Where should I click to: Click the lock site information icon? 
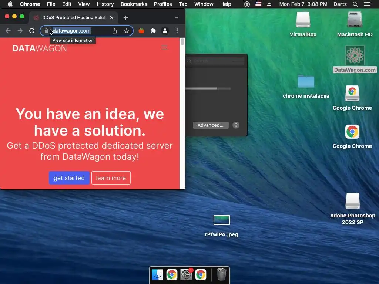coord(46,31)
